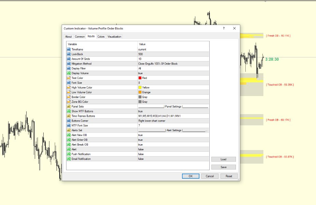
Task: Click the Save button
Action: click(x=224, y=167)
